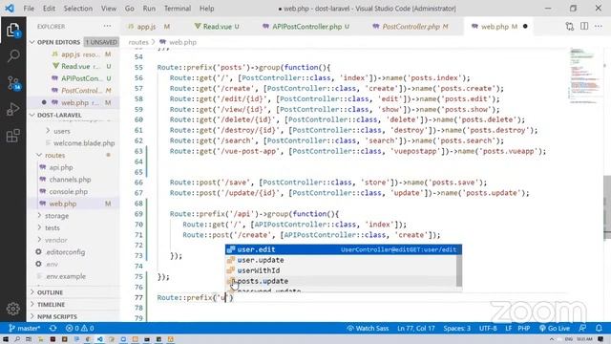The width and height of the screenshot is (611, 344).
Task: Expand the Outline section
Action: pos(50,292)
